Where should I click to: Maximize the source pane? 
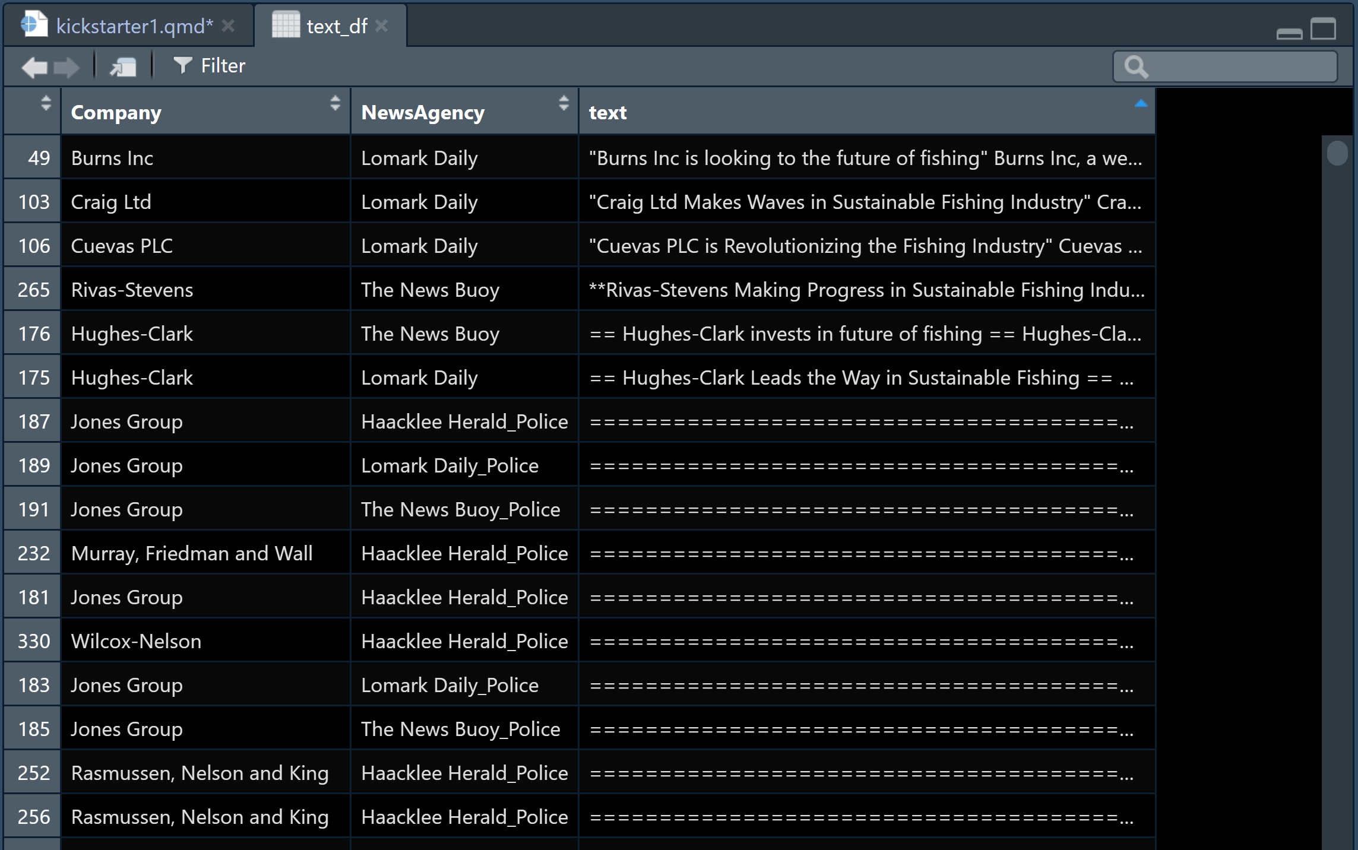[x=1323, y=28]
